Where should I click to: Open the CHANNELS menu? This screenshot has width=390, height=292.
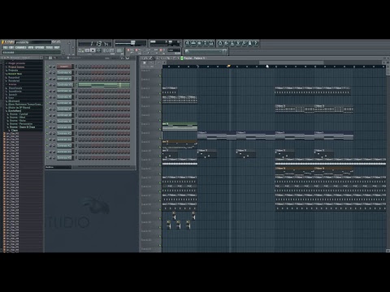[21, 47]
